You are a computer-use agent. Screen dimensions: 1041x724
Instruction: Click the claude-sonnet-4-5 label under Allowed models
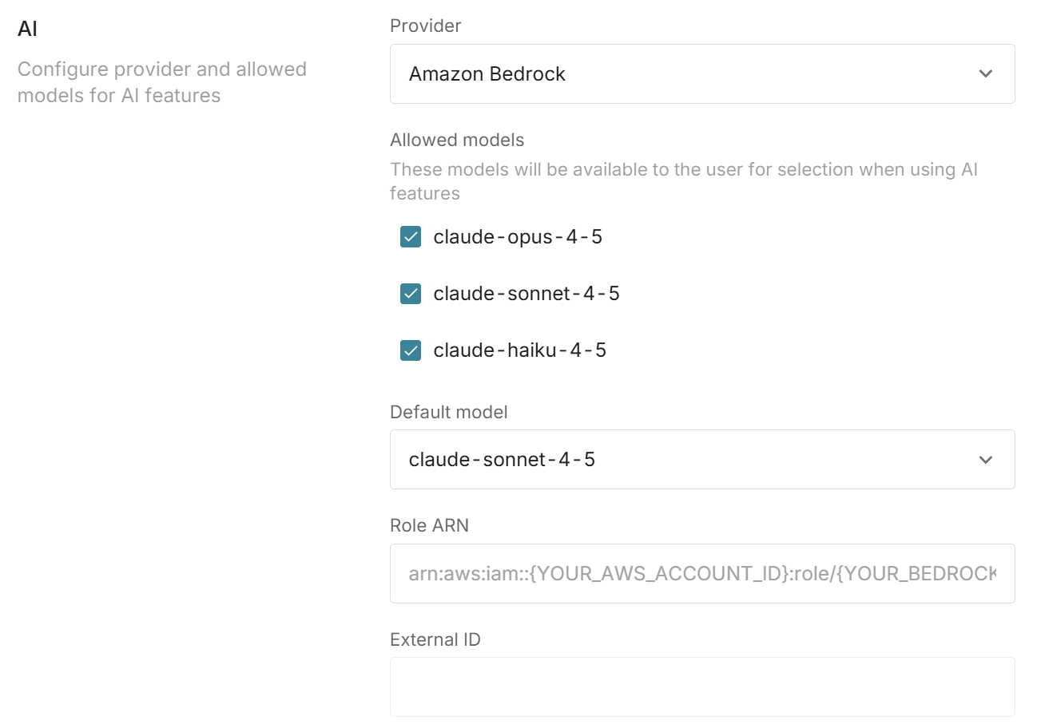pos(526,294)
